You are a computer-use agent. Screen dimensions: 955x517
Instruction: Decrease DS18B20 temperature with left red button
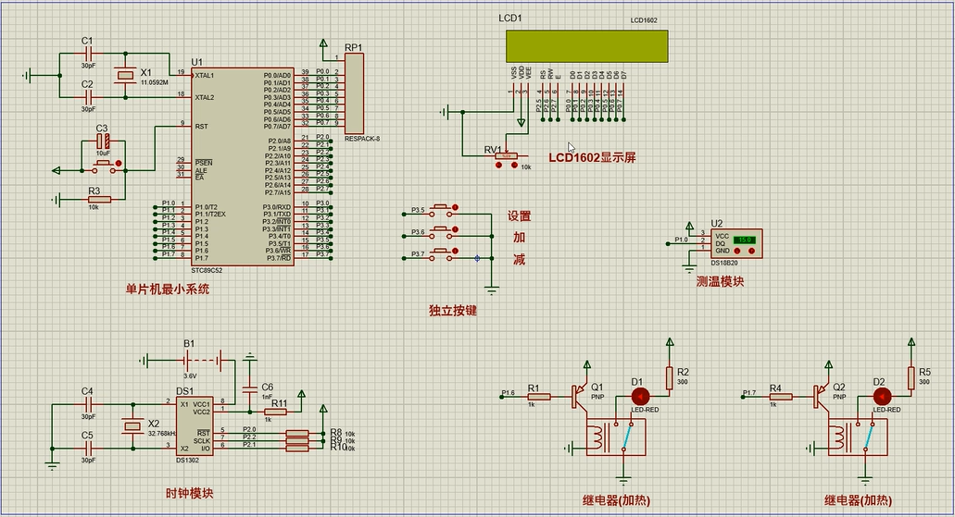(x=738, y=251)
